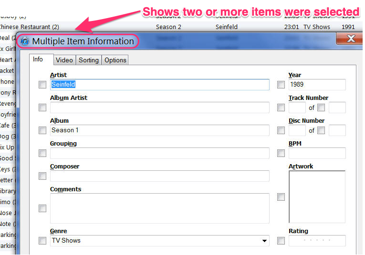Select Chinese Restaurant (2) row in library list
365x255 pixels.
coord(181,27)
